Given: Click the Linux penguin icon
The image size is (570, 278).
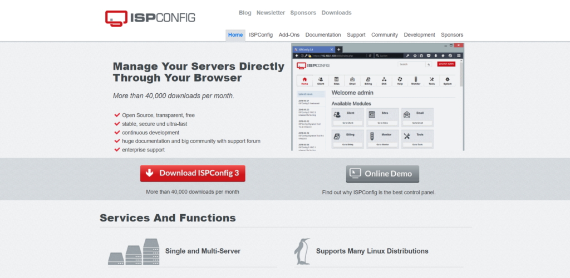Looking at the screenshot, I should tap(302, 251).
